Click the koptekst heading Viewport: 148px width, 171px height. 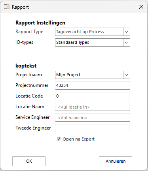point(26,66)
